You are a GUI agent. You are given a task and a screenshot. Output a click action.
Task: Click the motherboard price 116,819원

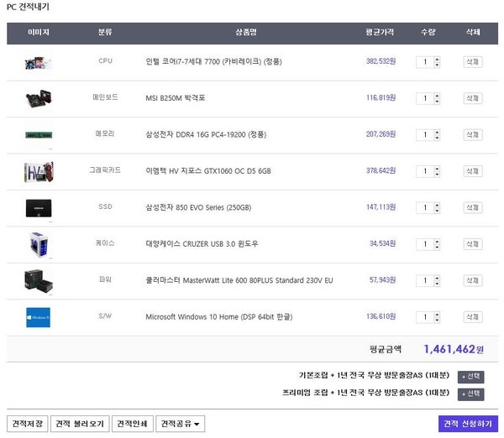pos(381,97)
